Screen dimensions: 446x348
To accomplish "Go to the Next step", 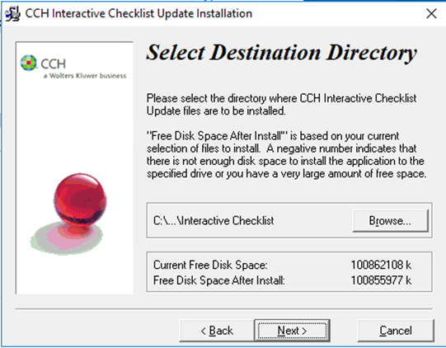I will click(292, 331).
